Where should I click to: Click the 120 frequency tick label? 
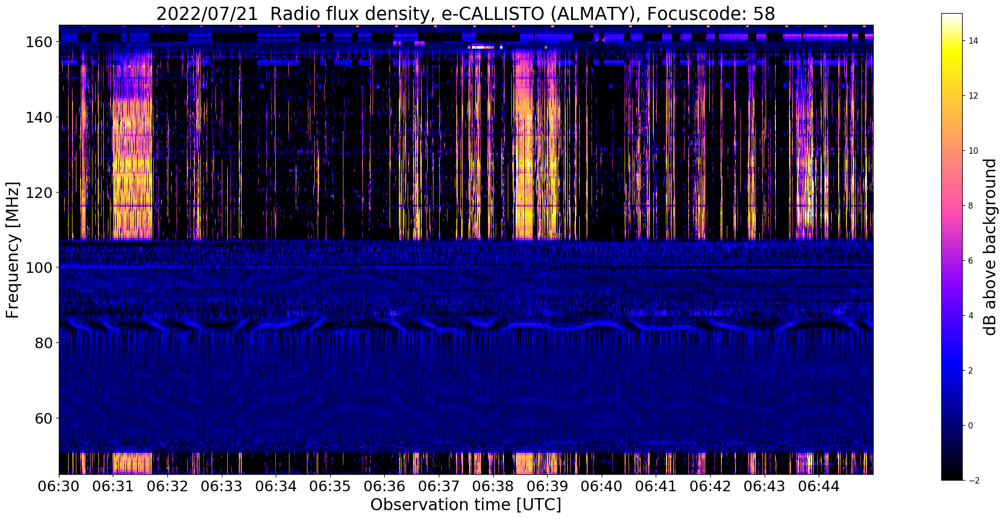[x=39, y=193]
